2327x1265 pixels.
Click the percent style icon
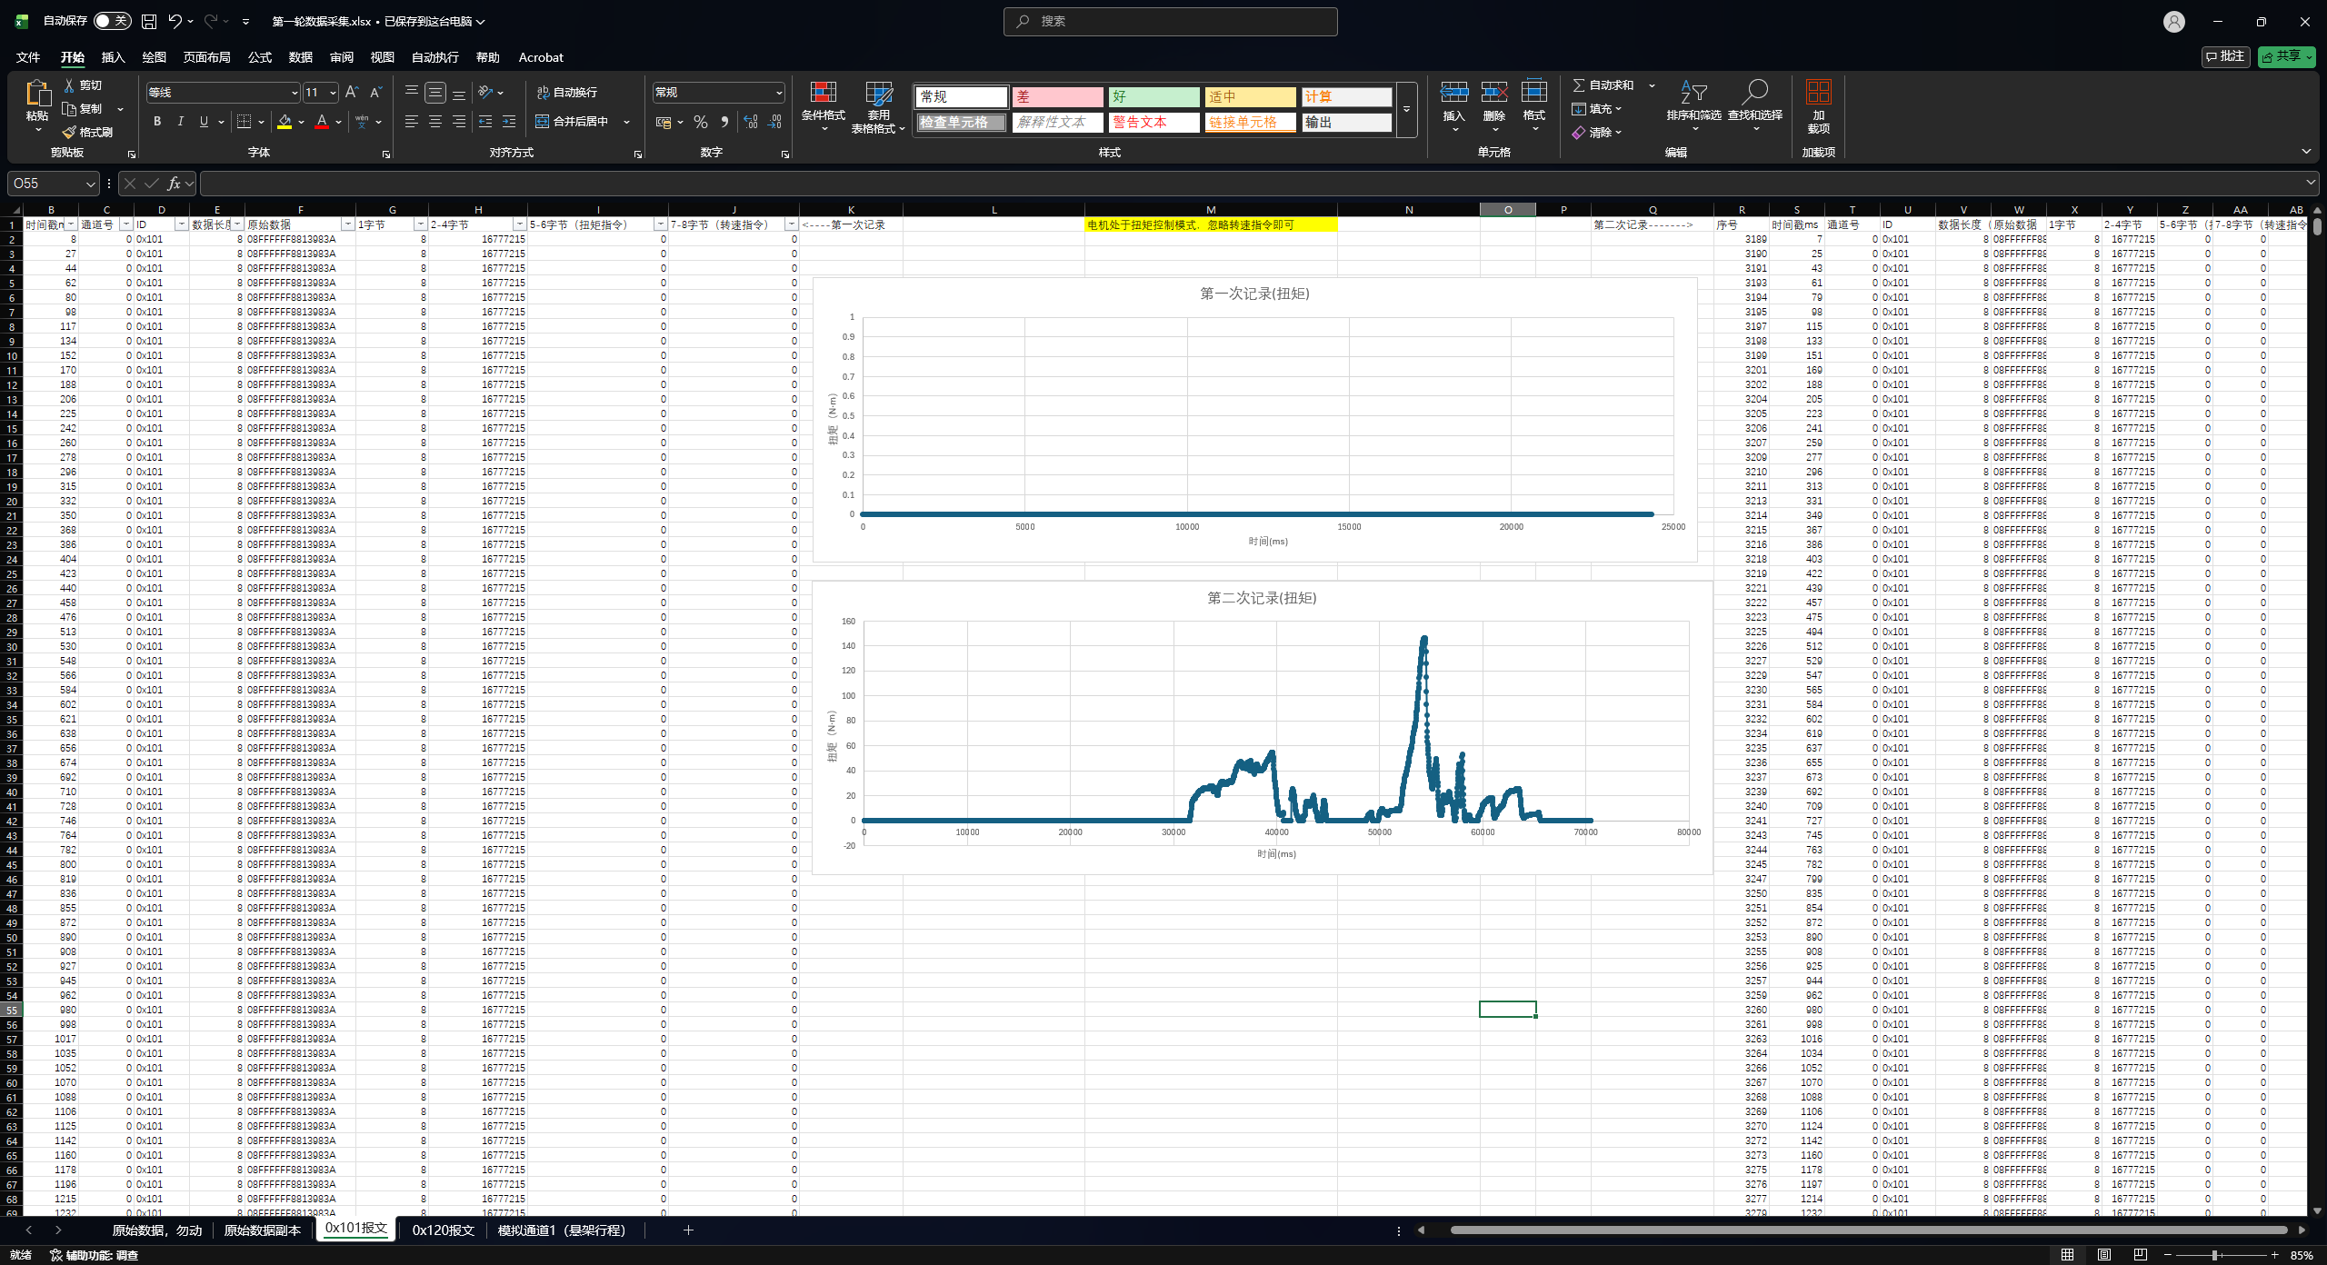pos(700,122)
